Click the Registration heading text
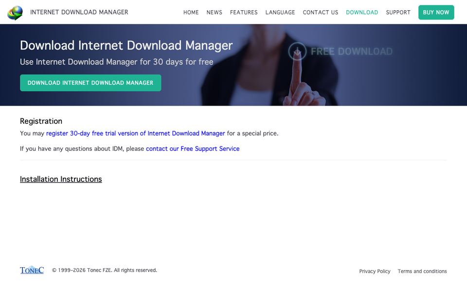The image size is (467, 292). pos(41,121)
